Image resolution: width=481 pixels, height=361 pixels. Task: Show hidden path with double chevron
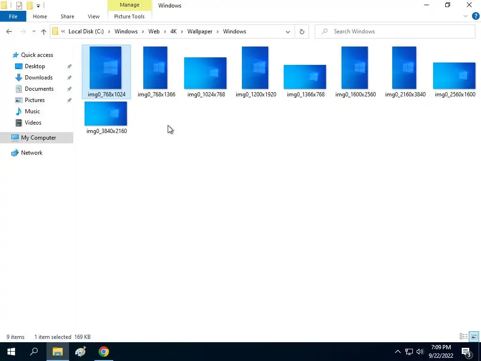click(63, 31)
